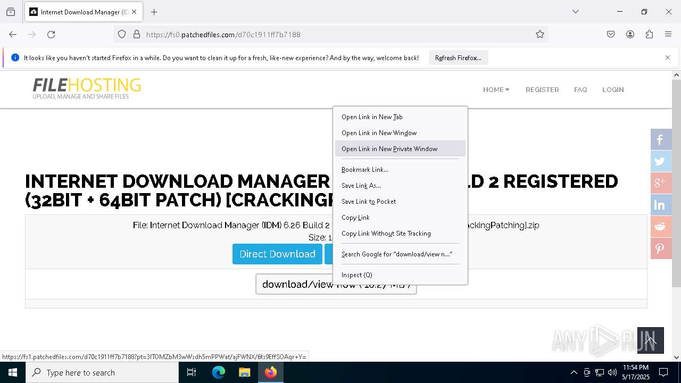Open the taskbar clock and date

click(x=635, y=372)
